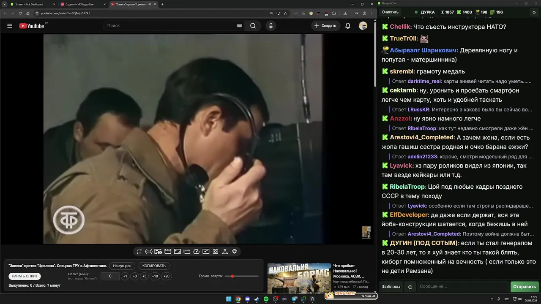
Task: Take a screenshot with the camera icon
Action: point(216,252)
